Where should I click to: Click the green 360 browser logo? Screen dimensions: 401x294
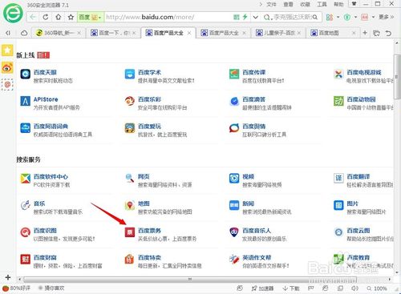pyautogui.click(x=13, y=13)
